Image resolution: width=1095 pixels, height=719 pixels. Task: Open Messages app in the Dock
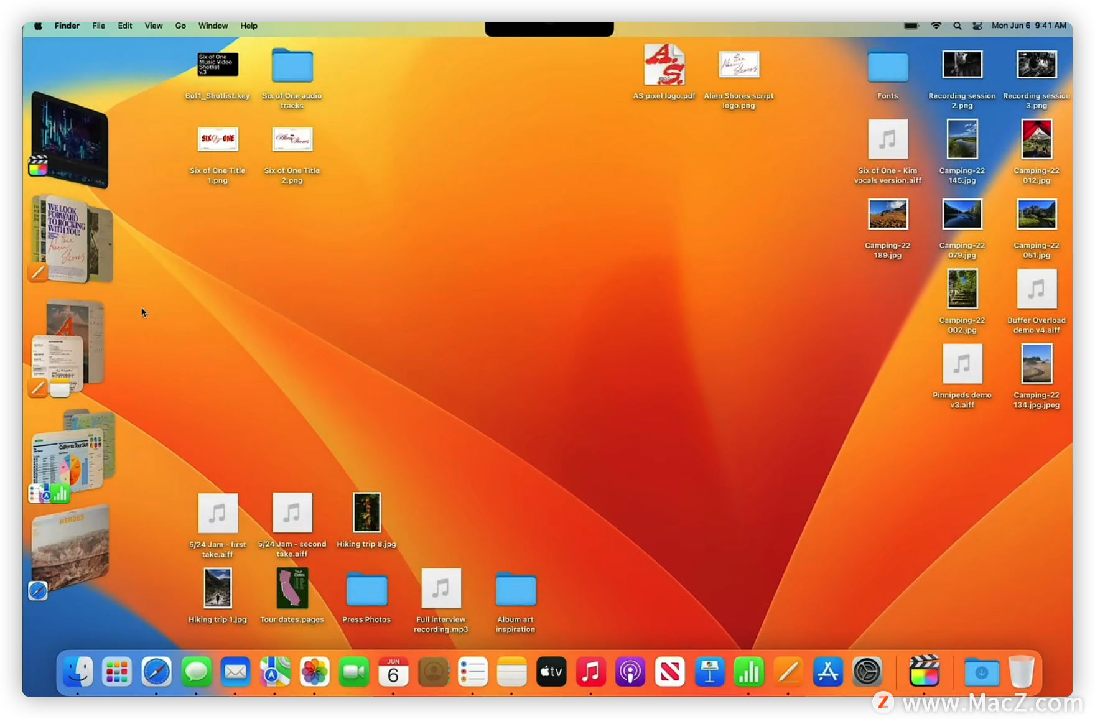tap(196, 672)
